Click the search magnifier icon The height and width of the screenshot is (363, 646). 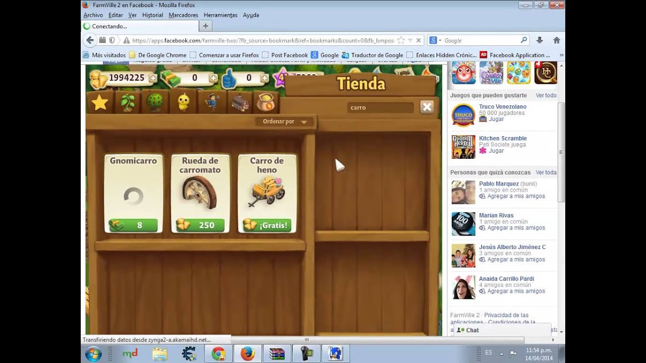coord(524,40)
